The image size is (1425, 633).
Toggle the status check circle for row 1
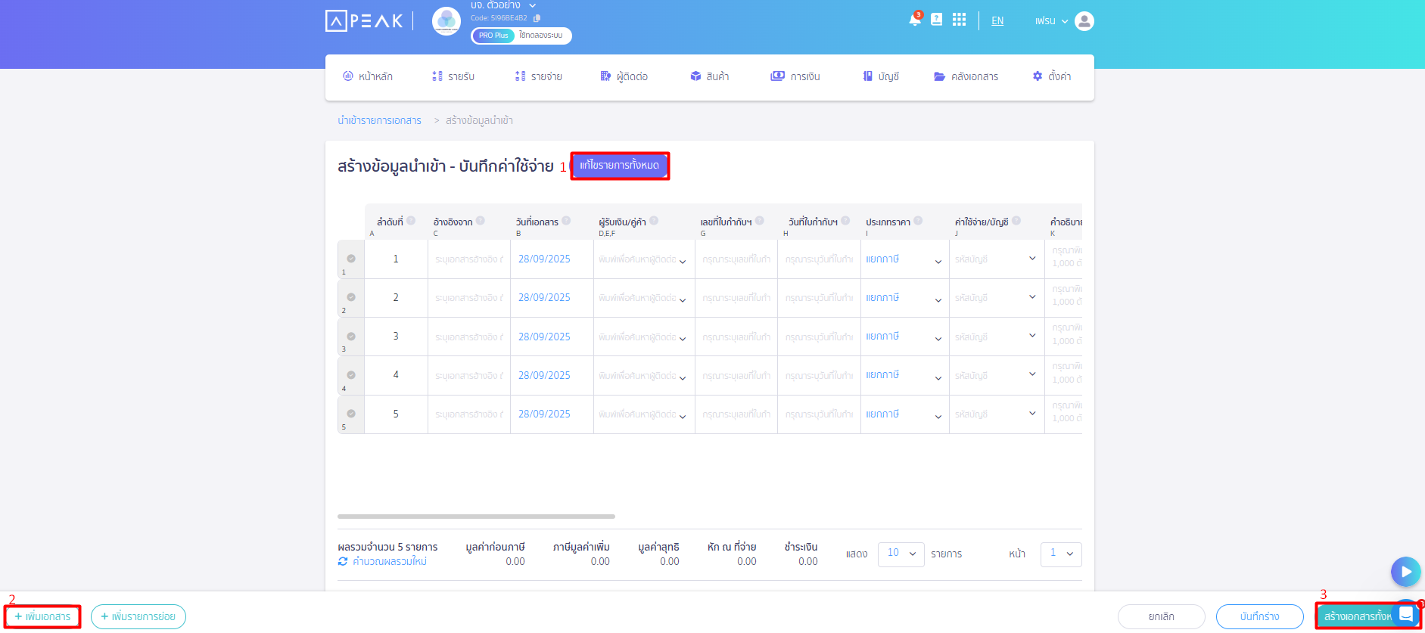[351, 259]
